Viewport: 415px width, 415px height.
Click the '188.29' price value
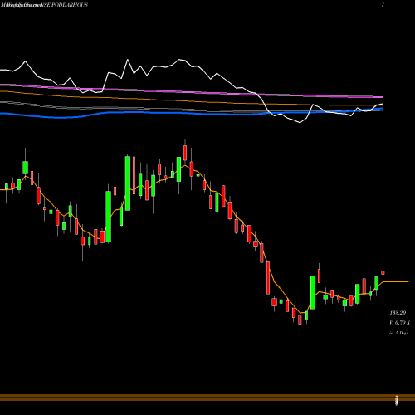(x=398, y=313)
